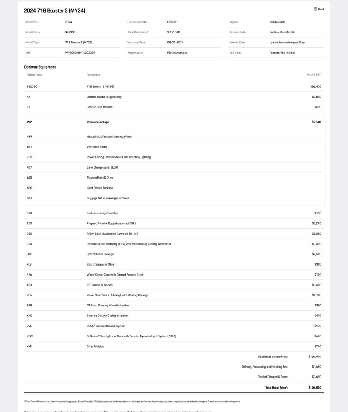Image resolution: width=348 pixels, height=412 pixels.
Task: Click the Price (USD) column header
Action: point(314,75)
